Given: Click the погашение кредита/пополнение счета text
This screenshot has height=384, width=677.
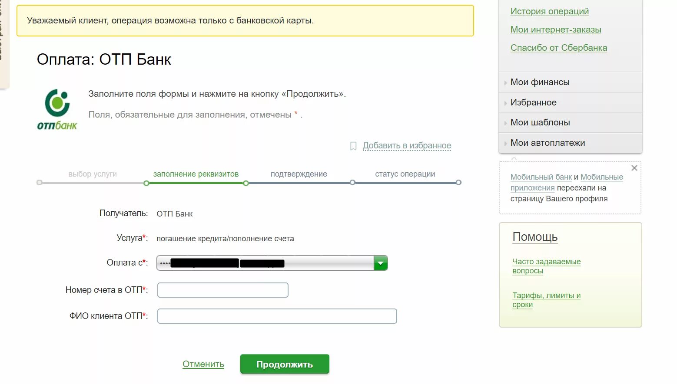Looking at the screenshot, I should [x=225, y=239].
